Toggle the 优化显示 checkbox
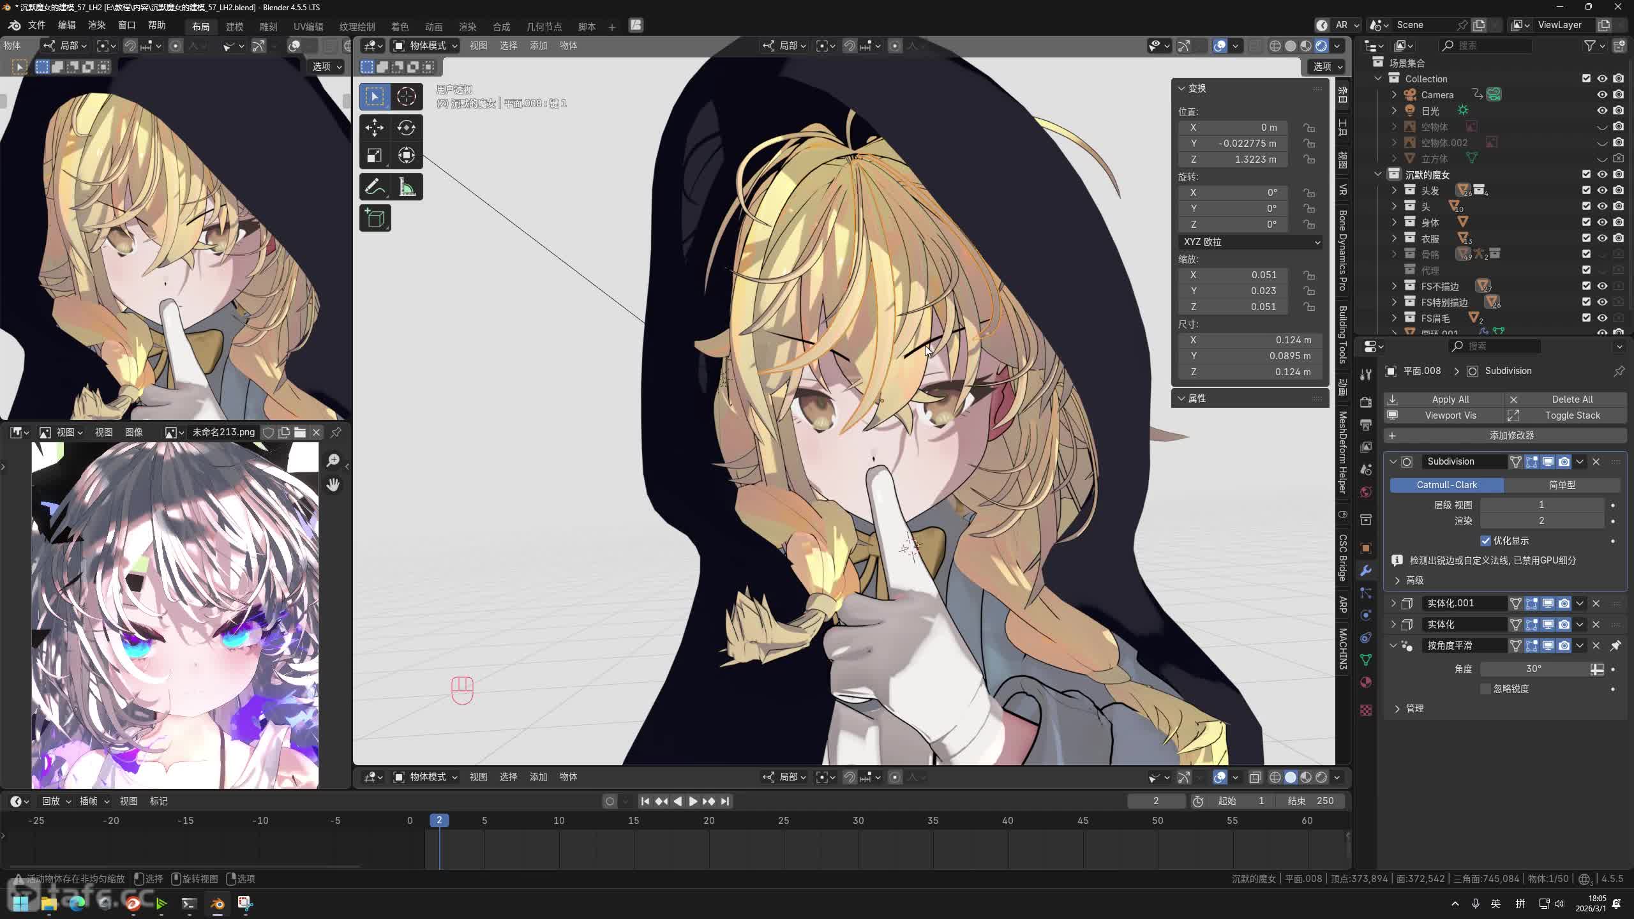 point(1485,541)
